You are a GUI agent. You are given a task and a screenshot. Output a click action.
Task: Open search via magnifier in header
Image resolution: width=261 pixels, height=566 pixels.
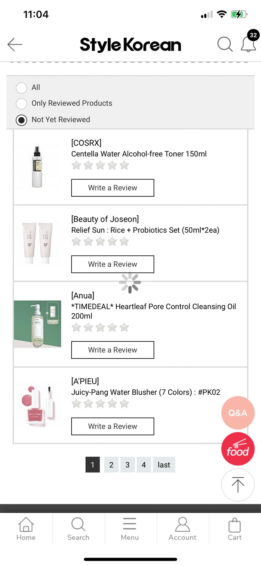(225, 44)
